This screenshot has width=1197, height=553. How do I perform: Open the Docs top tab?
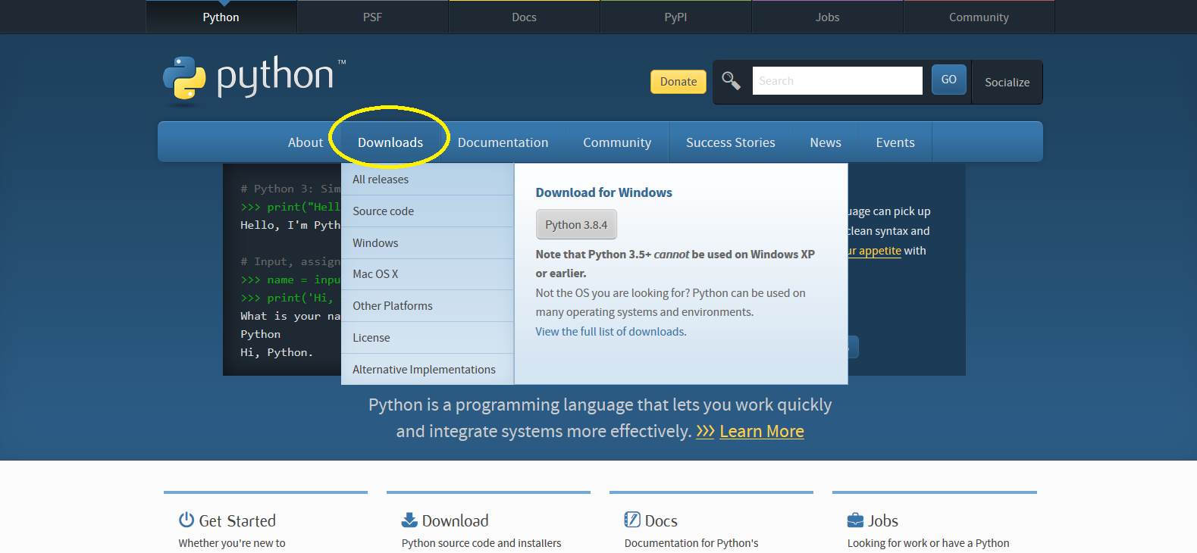(524, 17)
